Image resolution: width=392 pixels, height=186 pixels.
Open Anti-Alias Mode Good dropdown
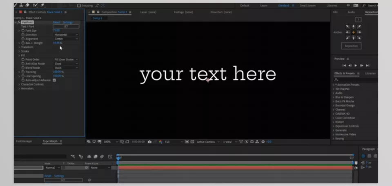click(x=66, y=64)
